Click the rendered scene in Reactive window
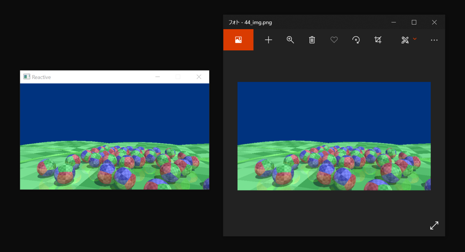Image resolution: width=465 pixels, height=252 pixels. (115, 136)
